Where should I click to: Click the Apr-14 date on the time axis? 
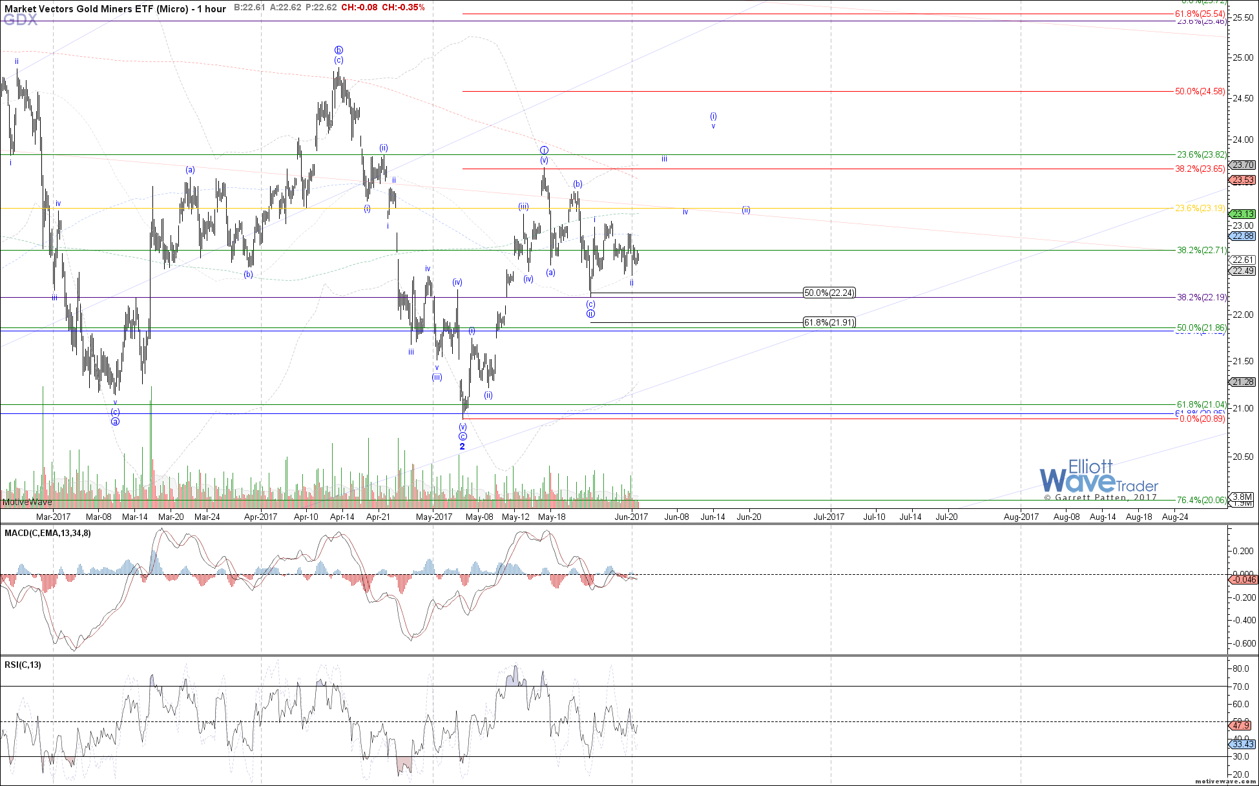click(342, 517)
